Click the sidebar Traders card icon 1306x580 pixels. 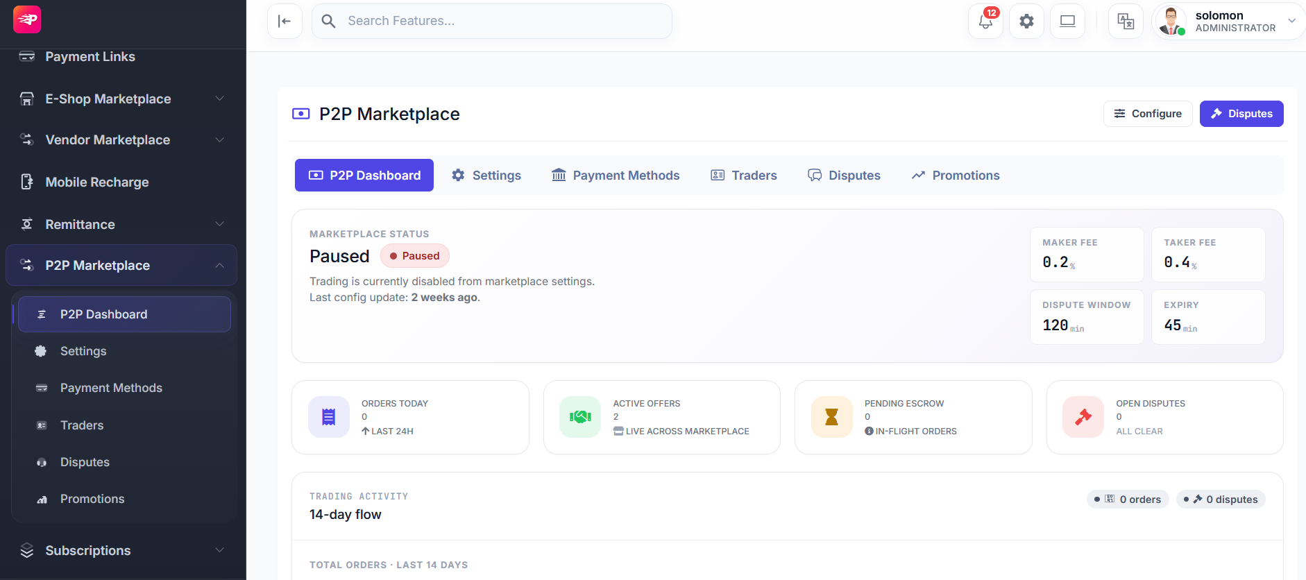point(42,425)
